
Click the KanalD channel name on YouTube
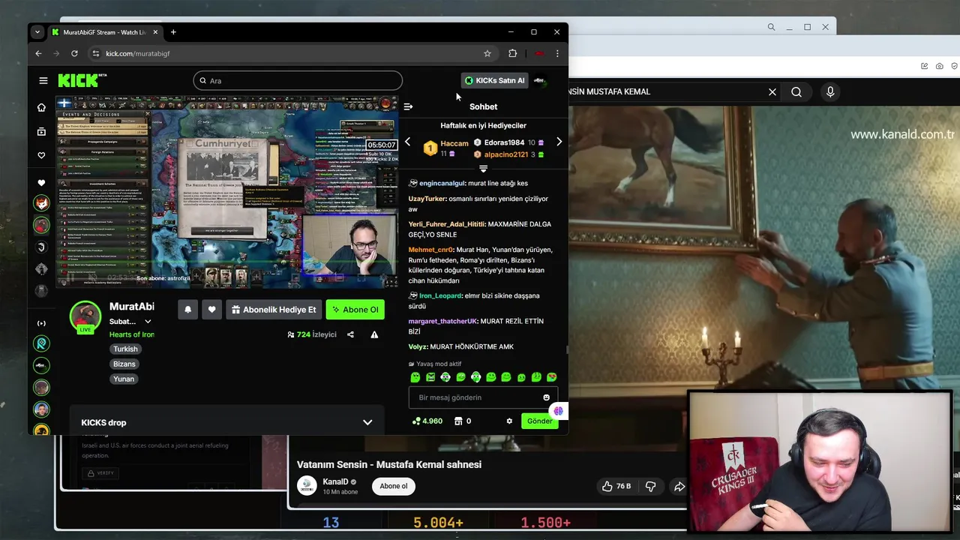coord(335,481)
